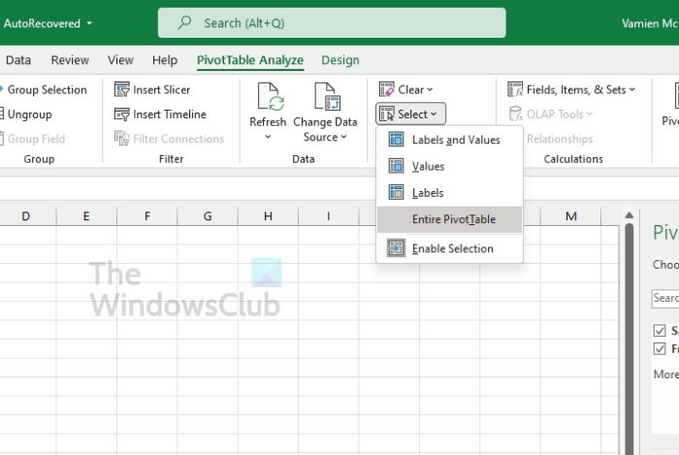679x455 pixels.
Task: Click the Enable Selection icon
Action: 396,248
